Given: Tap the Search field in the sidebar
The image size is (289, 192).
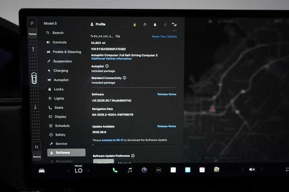Looking at the screenshot, I should [58, 33].
